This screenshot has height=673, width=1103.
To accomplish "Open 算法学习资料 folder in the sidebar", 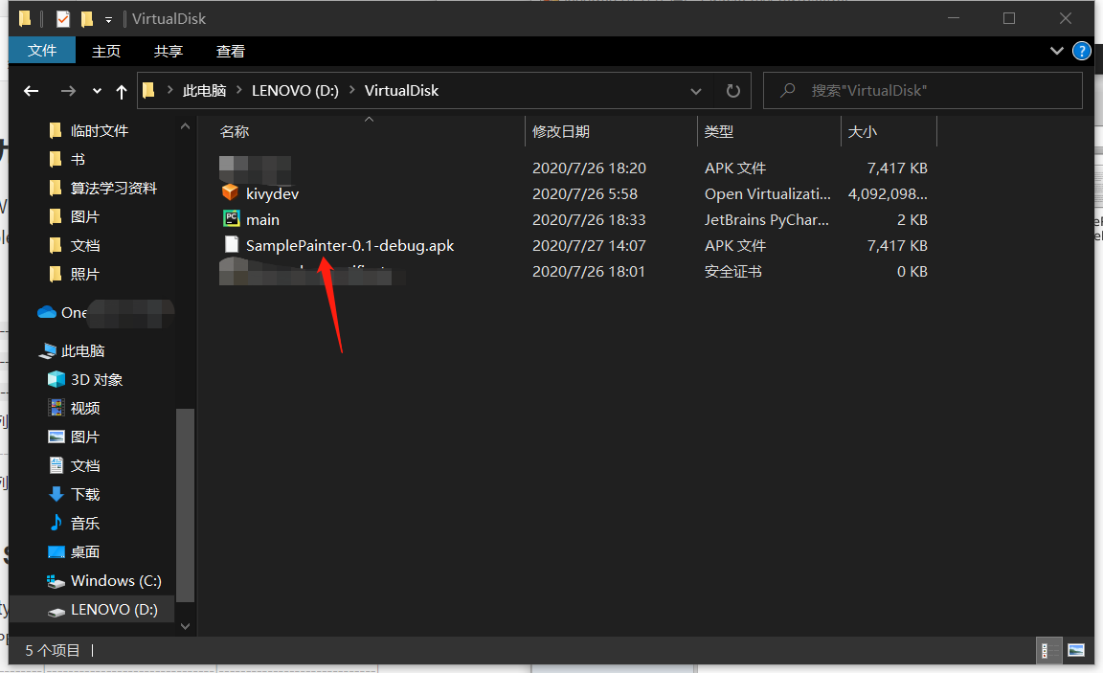I will [x=113, y=188].
